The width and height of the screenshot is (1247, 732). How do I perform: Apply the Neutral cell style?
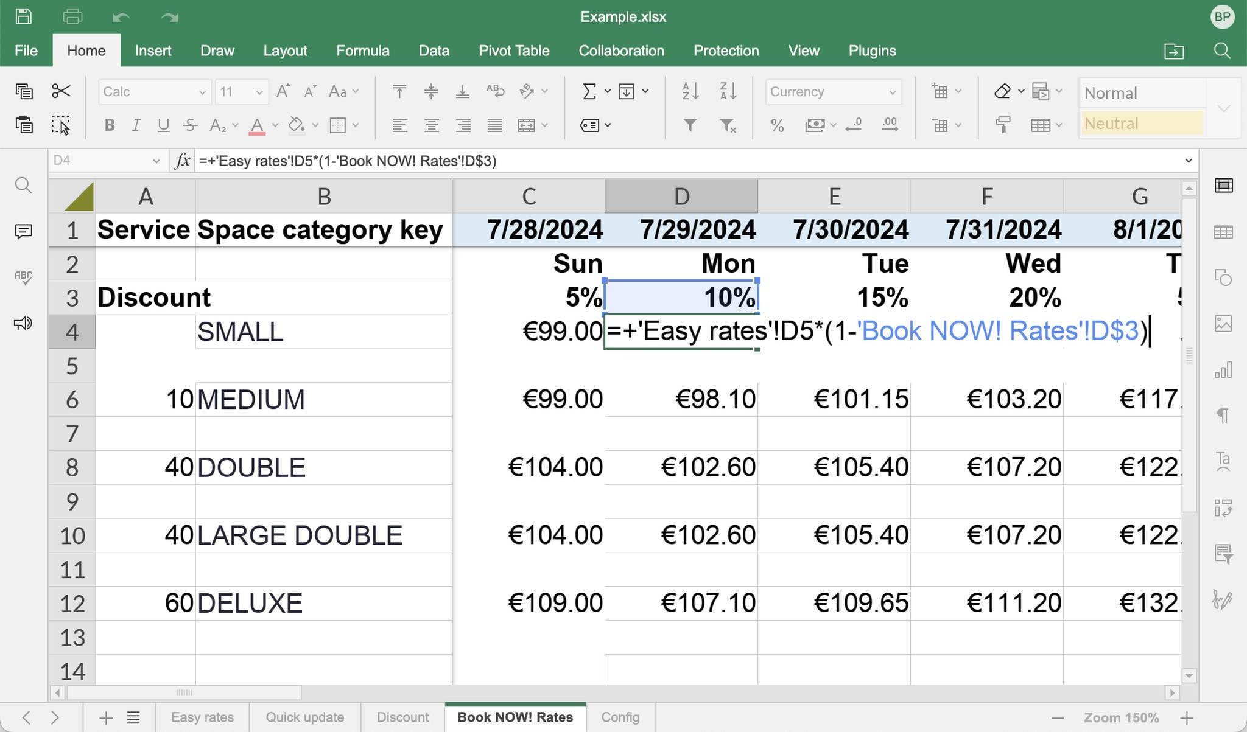1141,123
